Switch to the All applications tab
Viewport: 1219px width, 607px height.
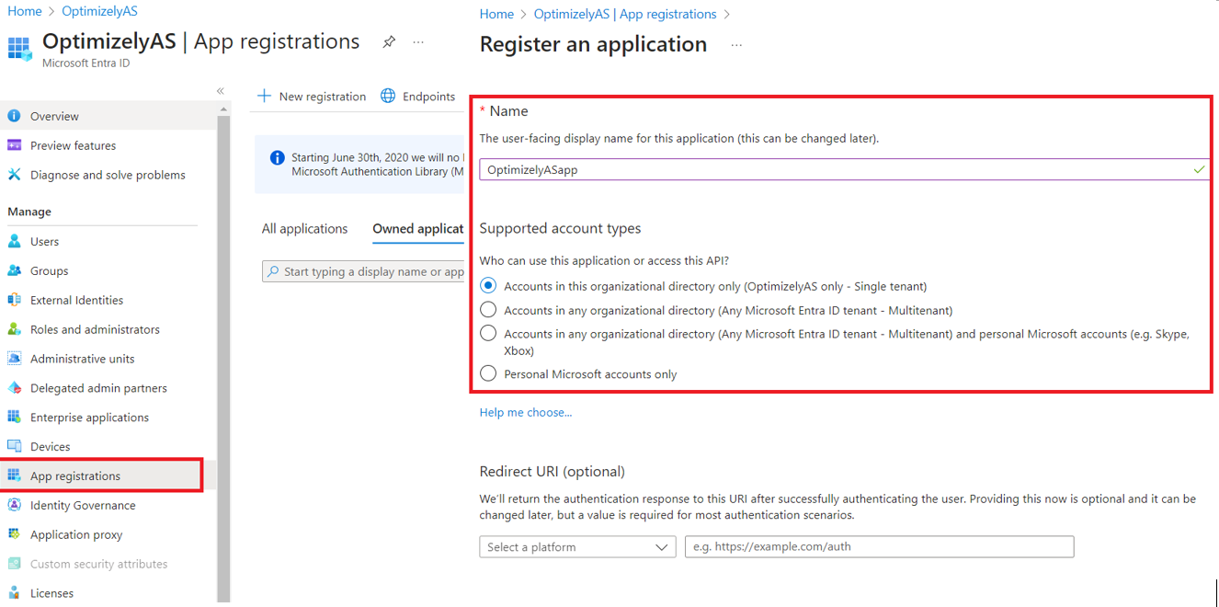[x=305, y=229]
